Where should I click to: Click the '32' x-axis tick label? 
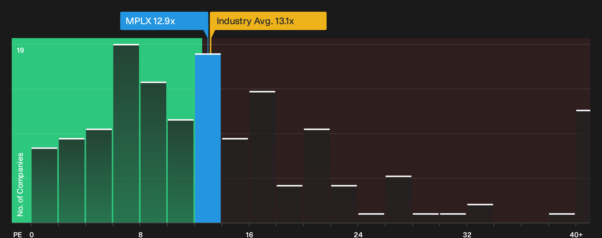click(467, 235)
